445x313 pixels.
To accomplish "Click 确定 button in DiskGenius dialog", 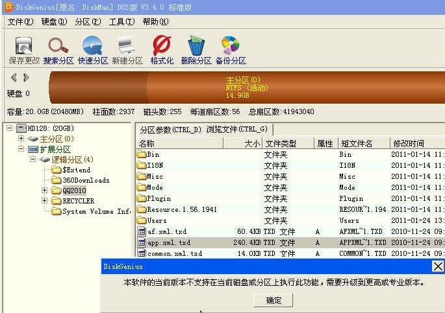I will pyautogui.click(x=273, y=301).
